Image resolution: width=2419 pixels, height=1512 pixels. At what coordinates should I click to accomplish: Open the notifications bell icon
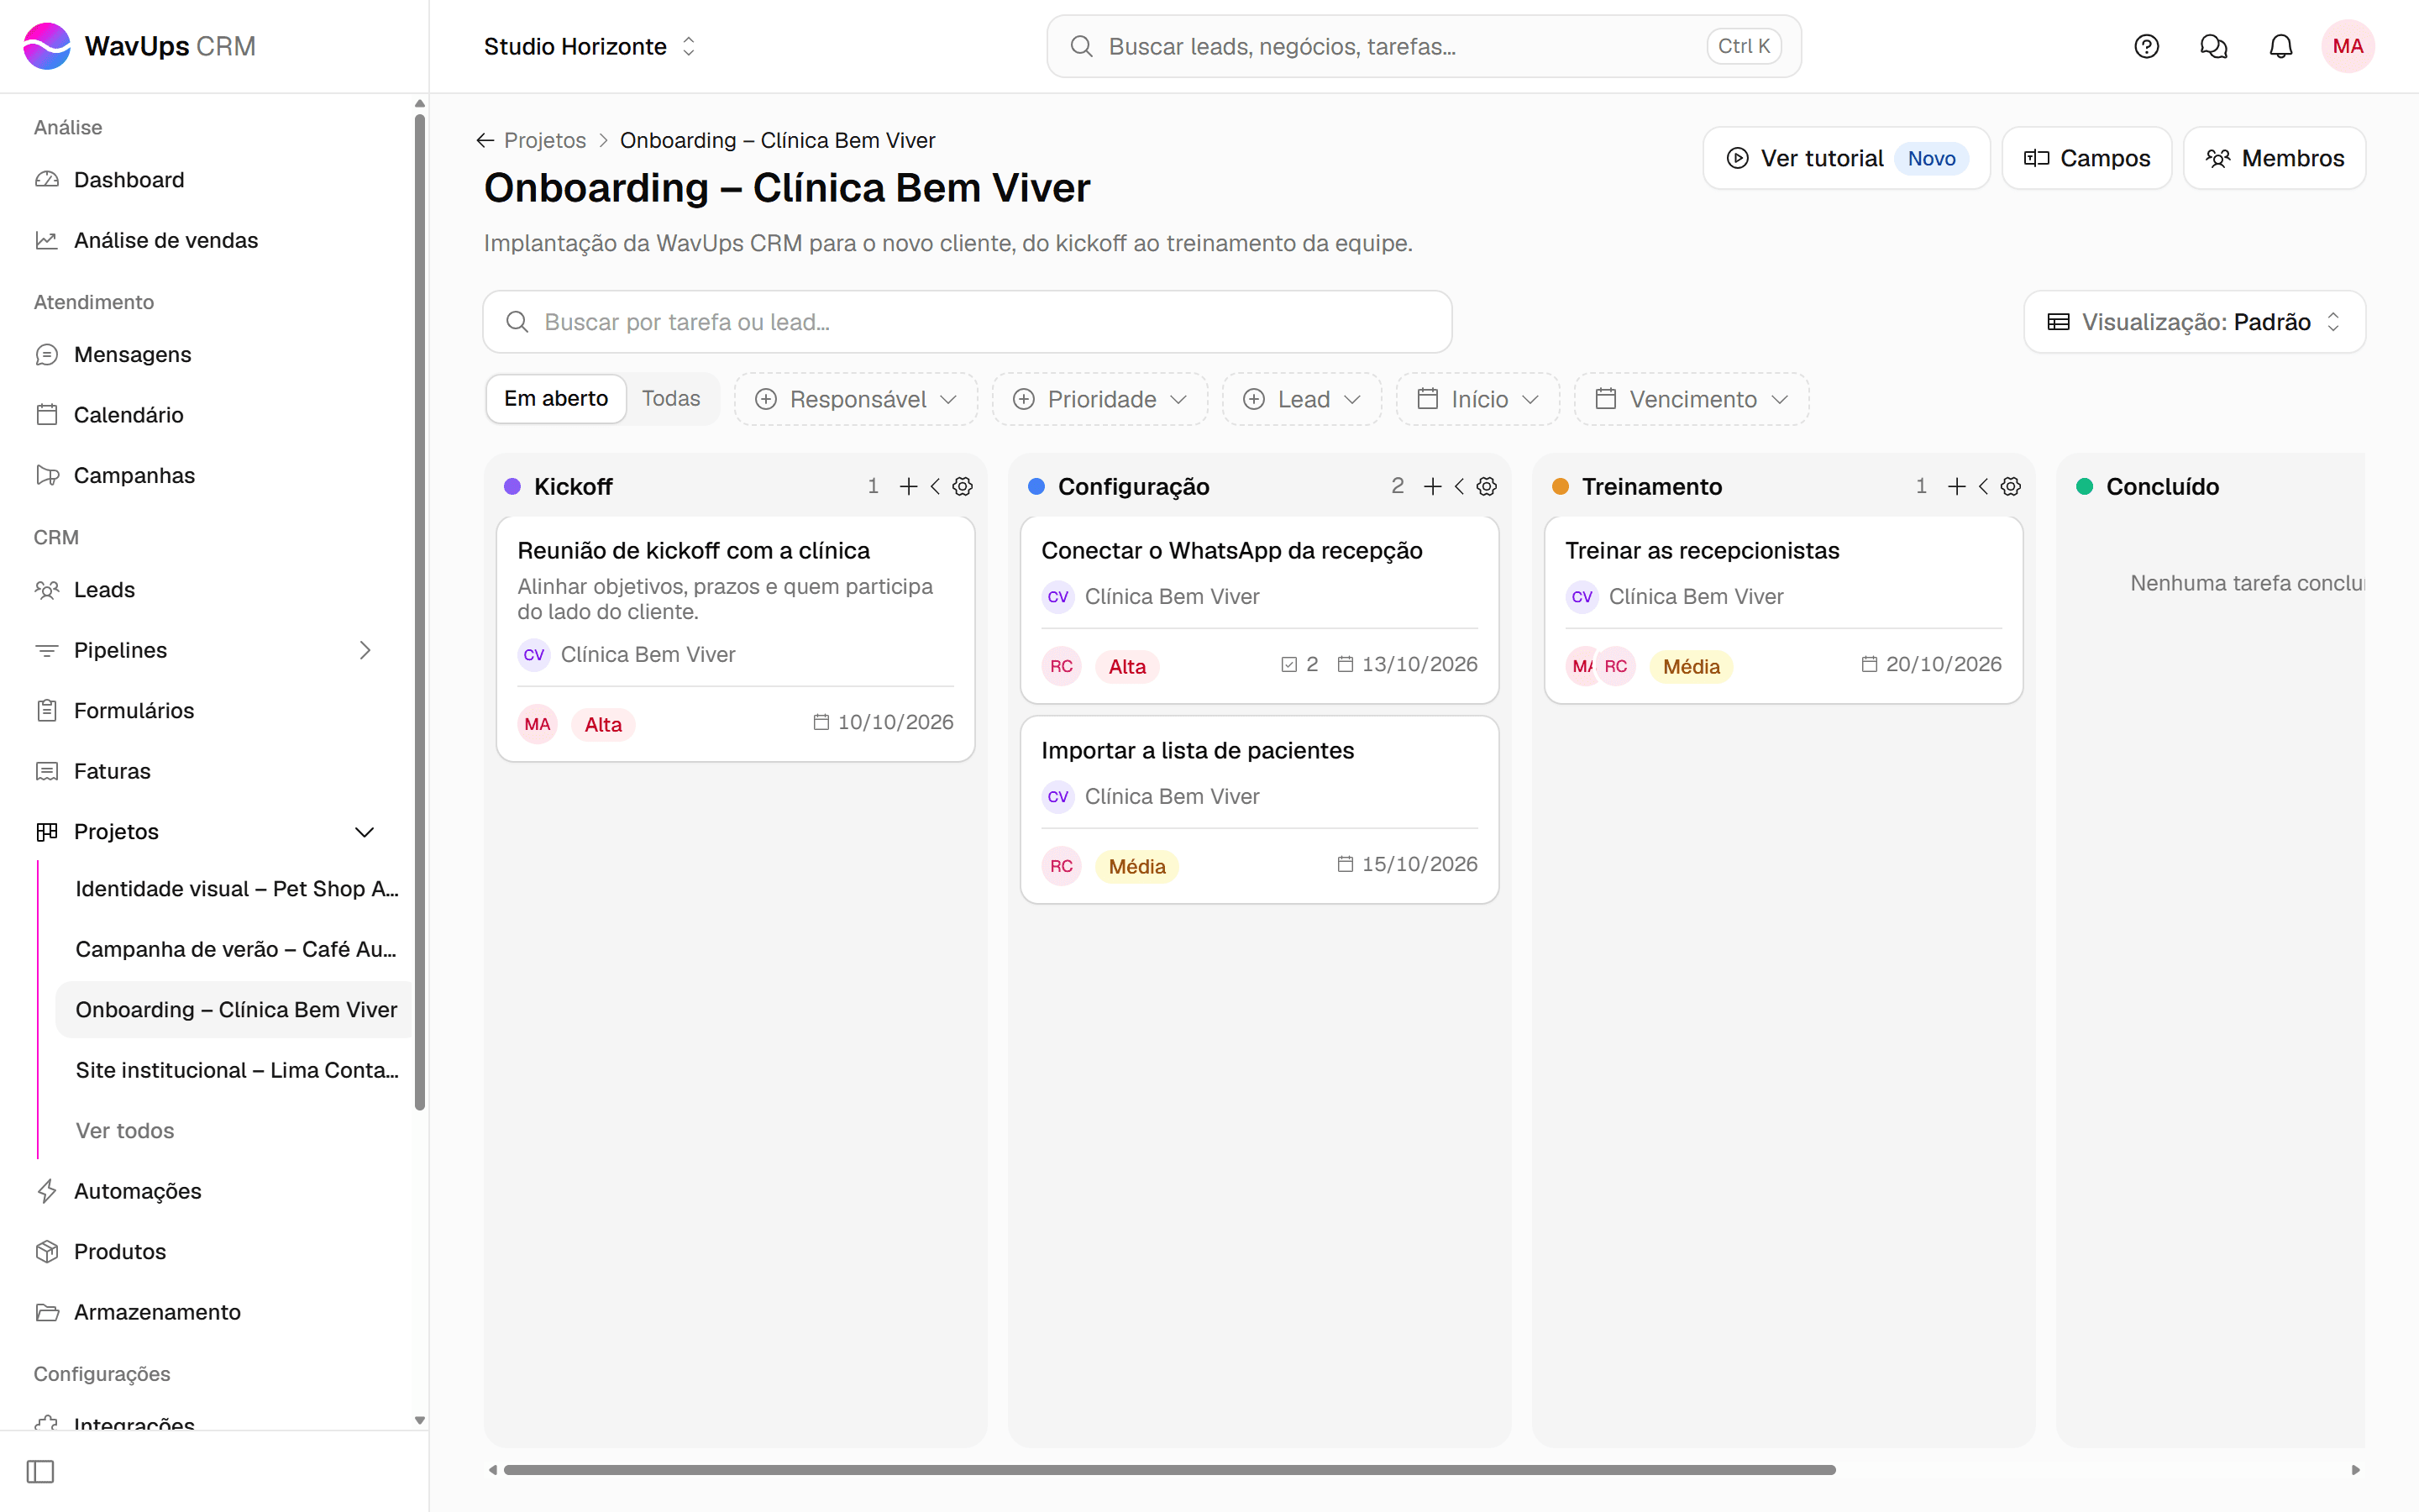pos(2280,46)
